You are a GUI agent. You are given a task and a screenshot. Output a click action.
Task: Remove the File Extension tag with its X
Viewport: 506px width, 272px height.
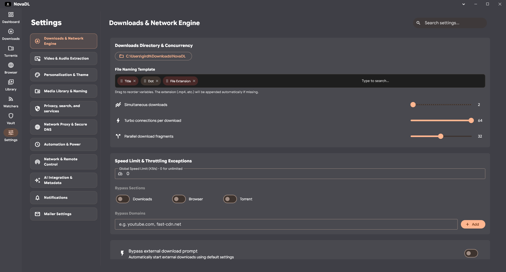click(x=194, y=81)
